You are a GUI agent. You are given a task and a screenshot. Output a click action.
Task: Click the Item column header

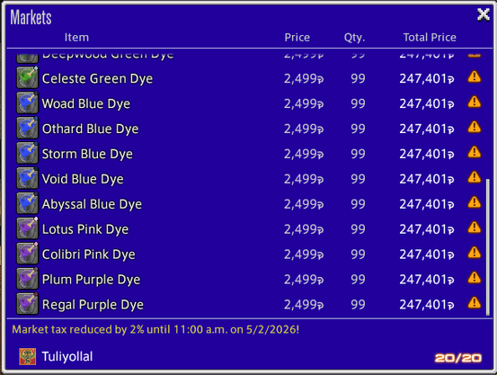click(x=76, y=38)
